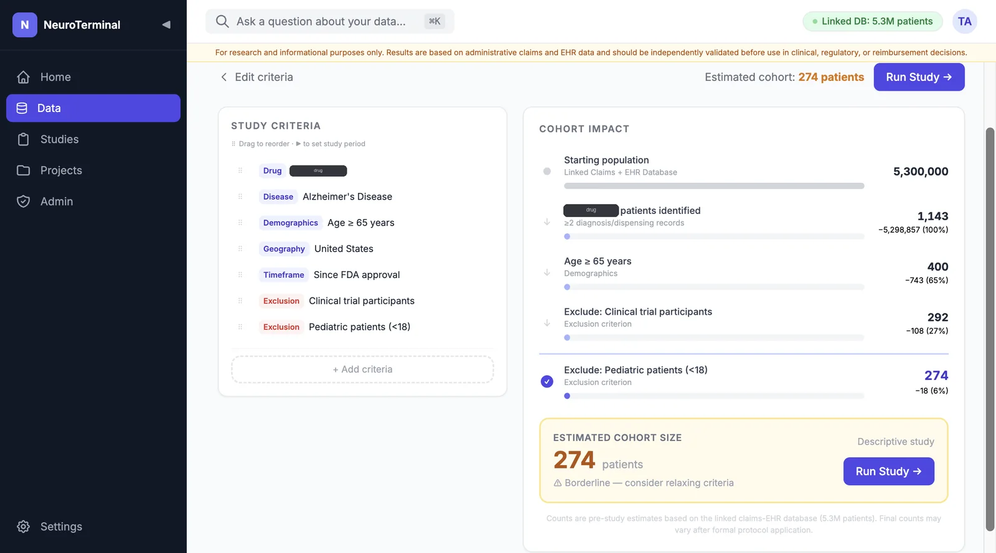The height and width of the screenshot is (553, 996).
Task: Click the redacted drug pill in criteria
Action: [318, 170]
